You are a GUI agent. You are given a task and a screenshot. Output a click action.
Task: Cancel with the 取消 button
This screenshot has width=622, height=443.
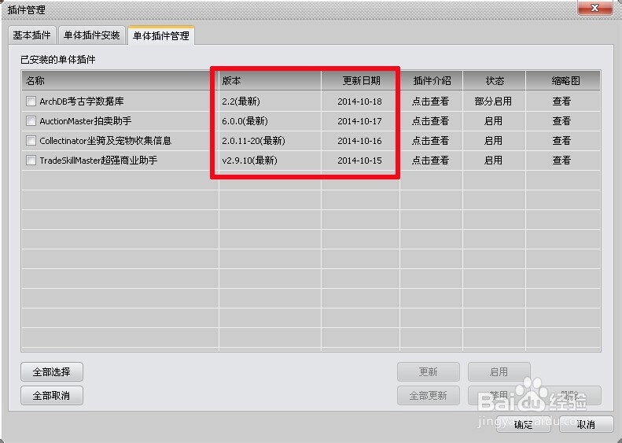click(587, 424)
